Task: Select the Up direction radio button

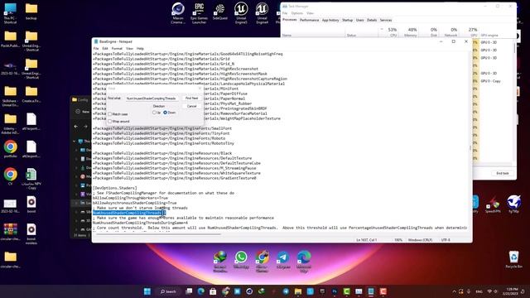Action: [154, 113]
